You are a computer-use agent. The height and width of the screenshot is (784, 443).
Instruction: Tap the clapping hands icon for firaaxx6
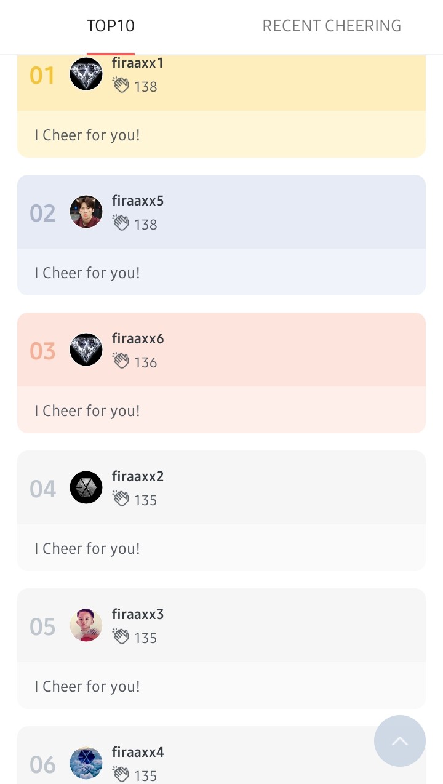click(x=121, y=361)
